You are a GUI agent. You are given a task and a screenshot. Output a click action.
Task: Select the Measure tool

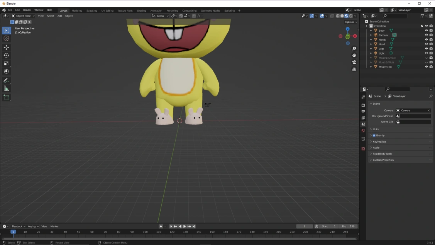(6, 89)
